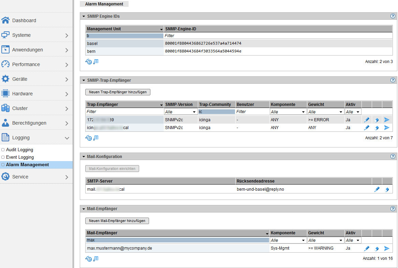
Task: Click Neuen Trap-Empfänger hinzufügen button
Action: 118,92
